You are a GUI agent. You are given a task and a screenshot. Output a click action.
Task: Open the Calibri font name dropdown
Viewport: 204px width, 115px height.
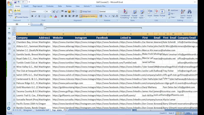coord(44,11)
